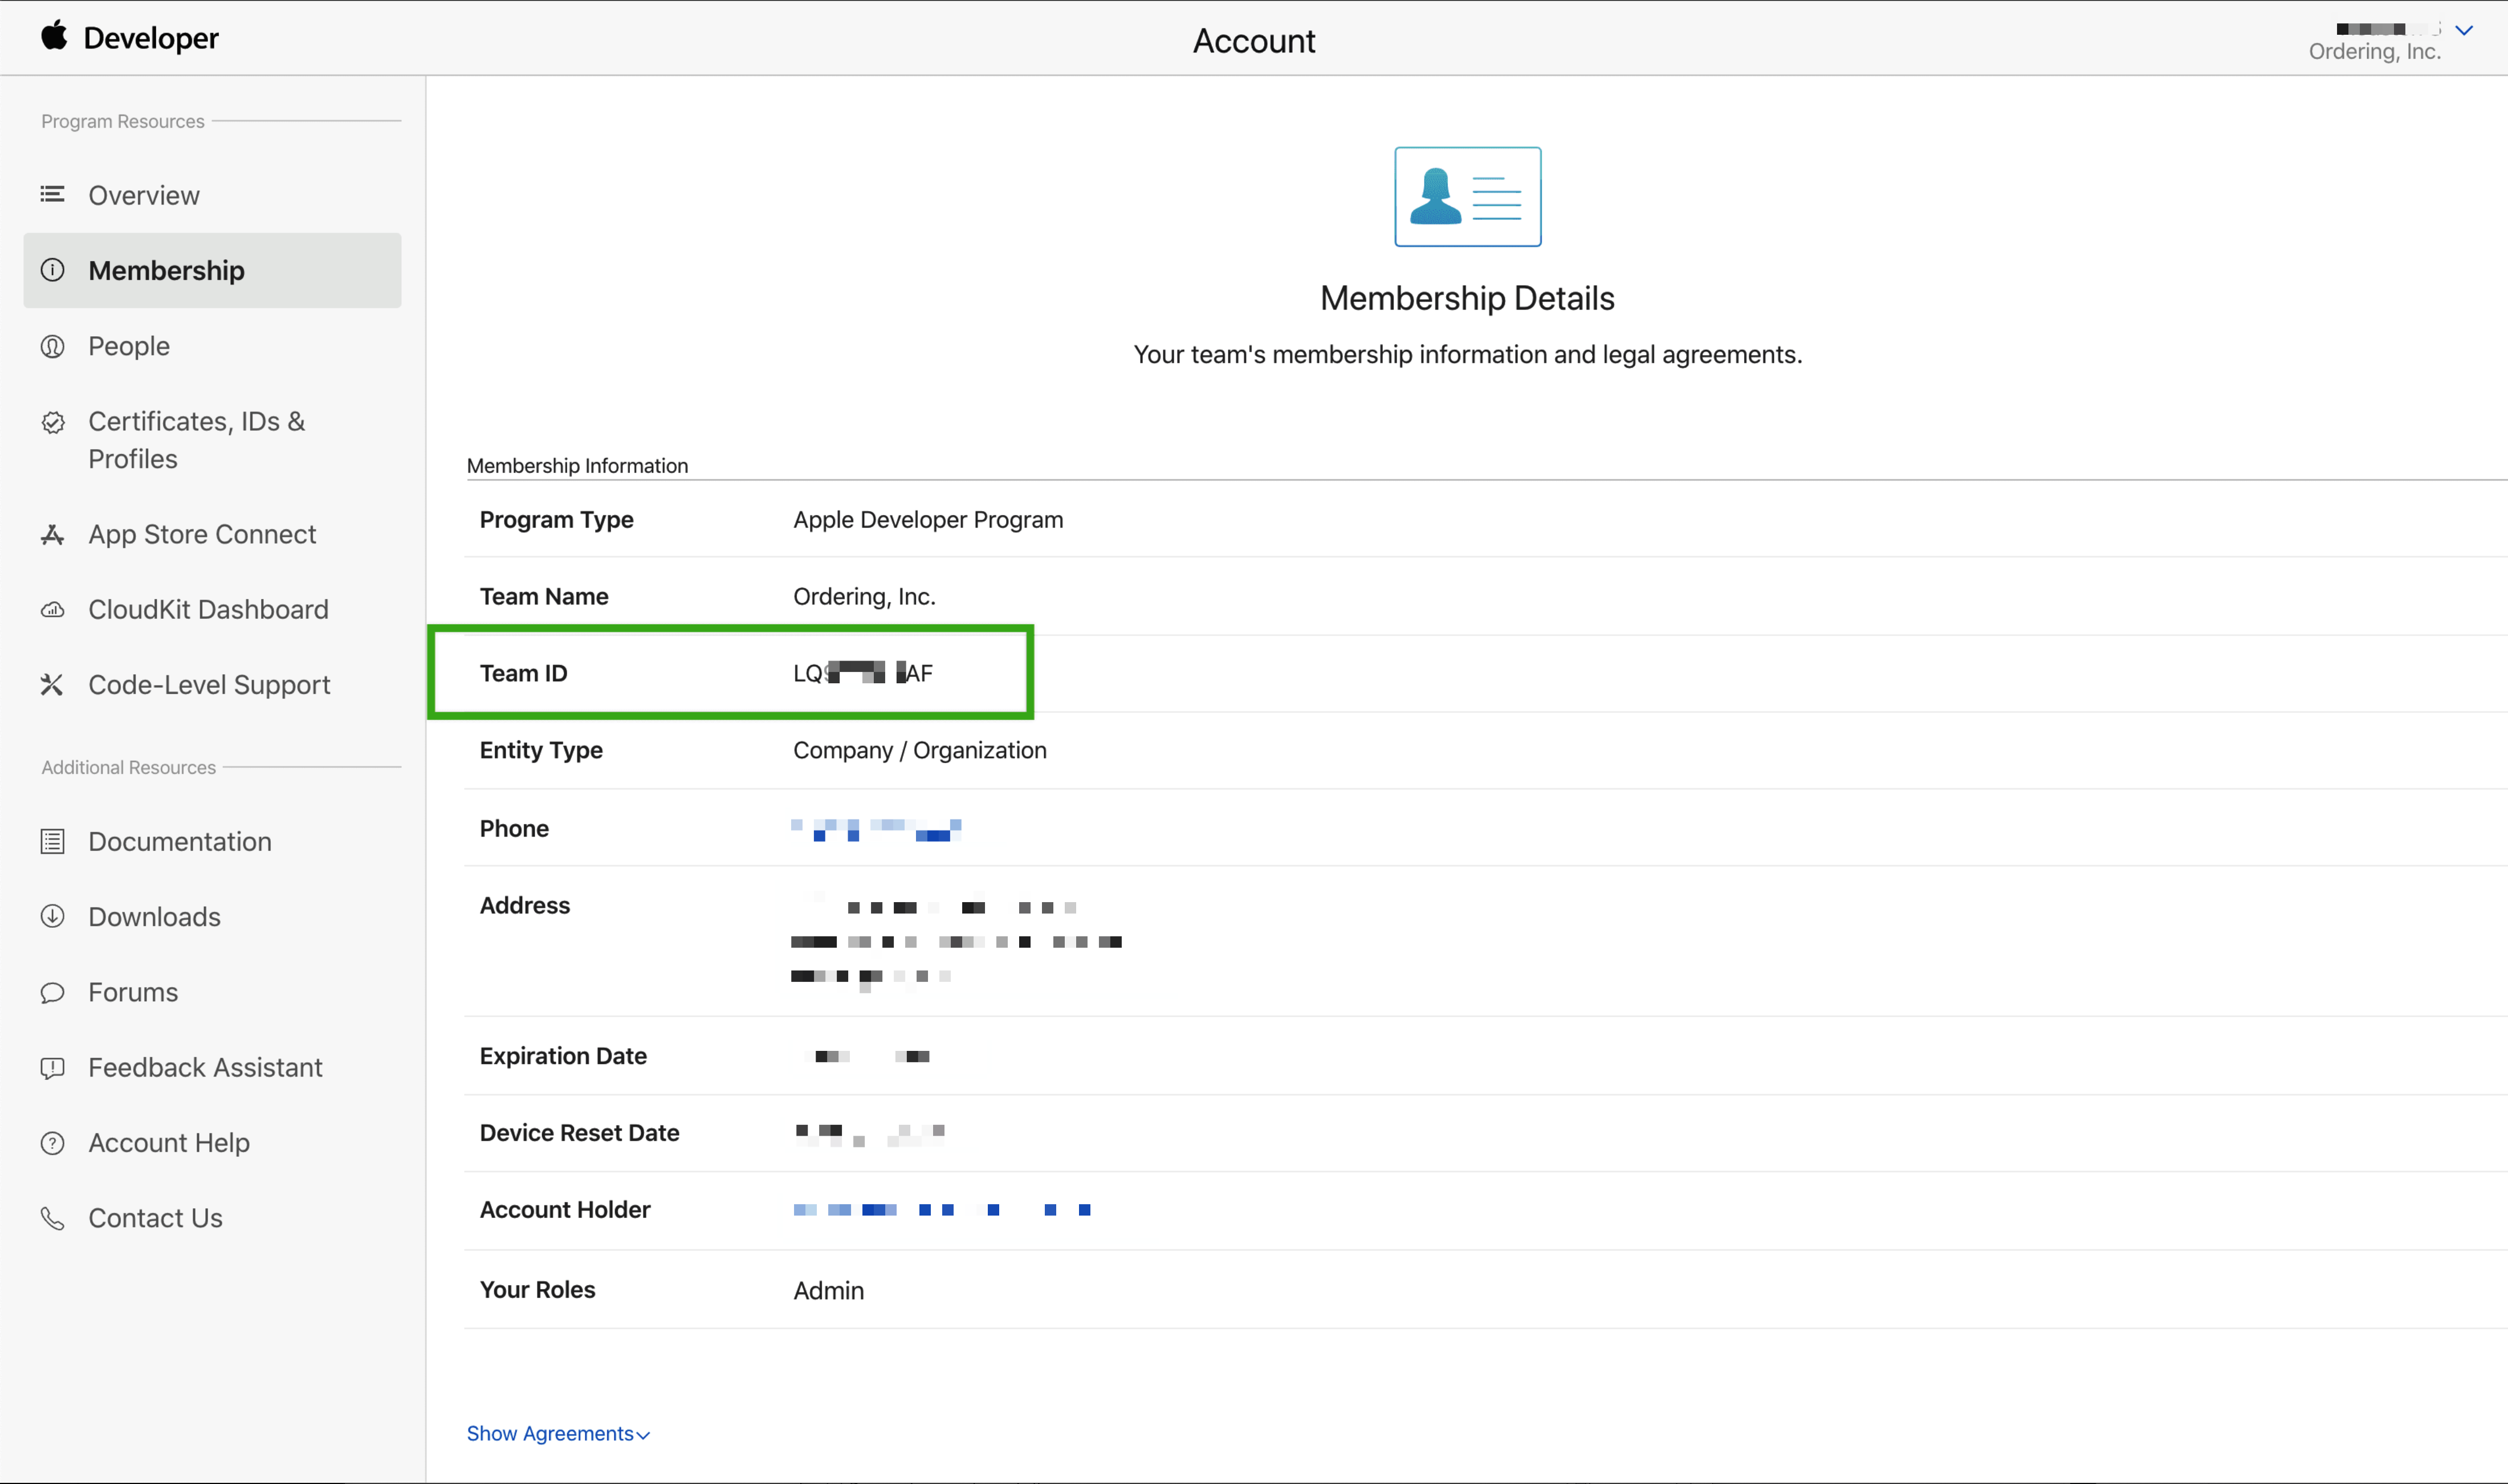The width and height of the screenshot is (2508, 1484).
Task: Click the App Store Connect icon
Action: point(52,535)
